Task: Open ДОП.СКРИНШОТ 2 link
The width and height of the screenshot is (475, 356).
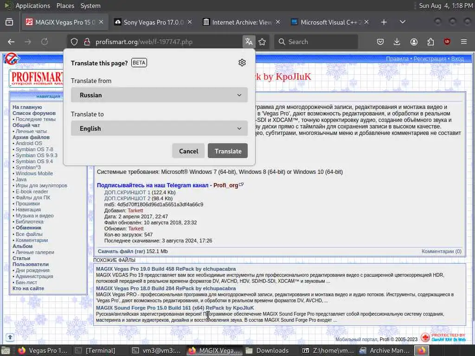Action: (x=127, y=198)
